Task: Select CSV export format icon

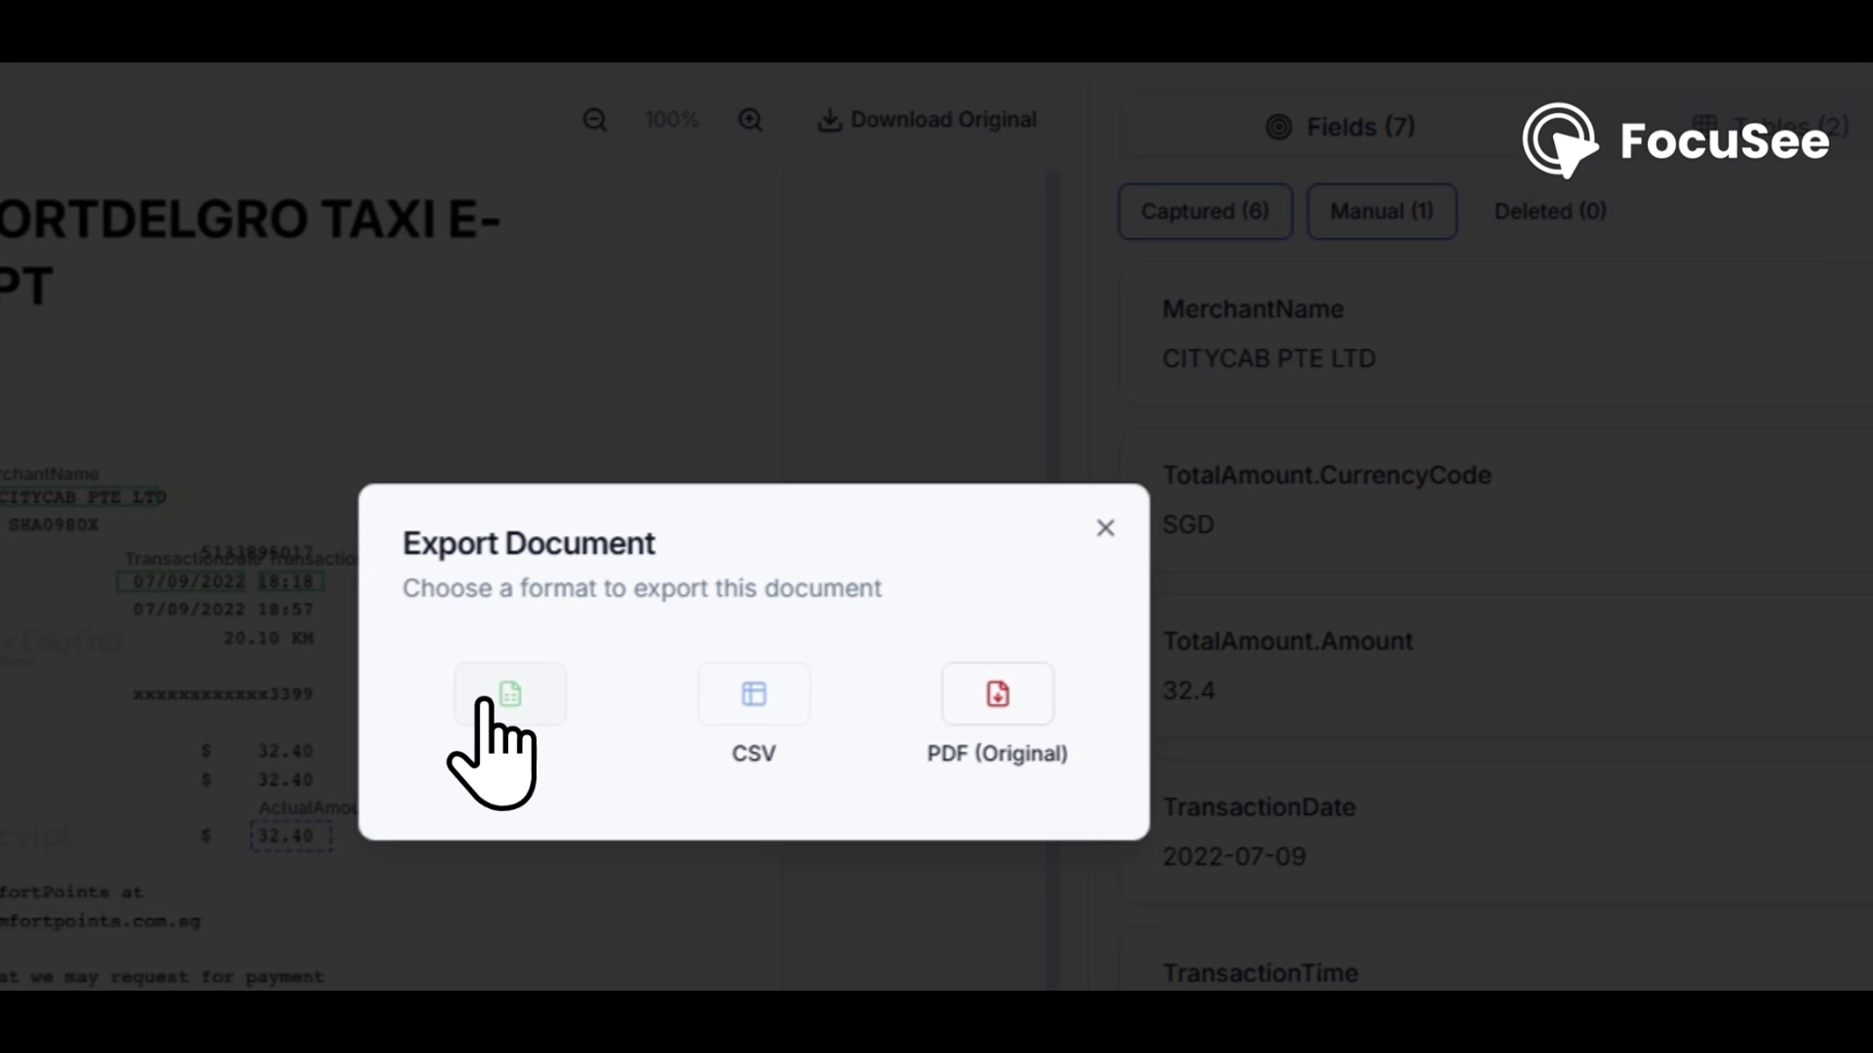Action: tap(753, 693)
